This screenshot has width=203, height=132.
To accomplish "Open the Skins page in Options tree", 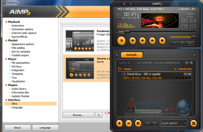I will coord(15,104).
